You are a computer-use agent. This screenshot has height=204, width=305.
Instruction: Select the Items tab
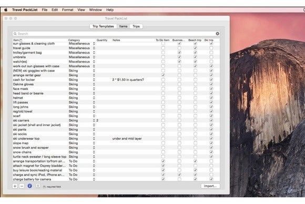coord(124,26)
